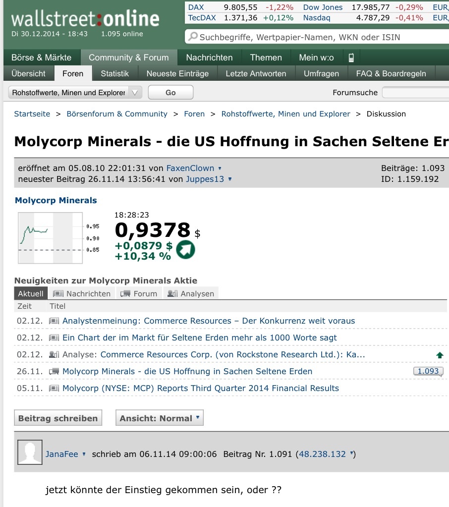Click the green up-arrow badge next to +10,34%

(184, 250)
